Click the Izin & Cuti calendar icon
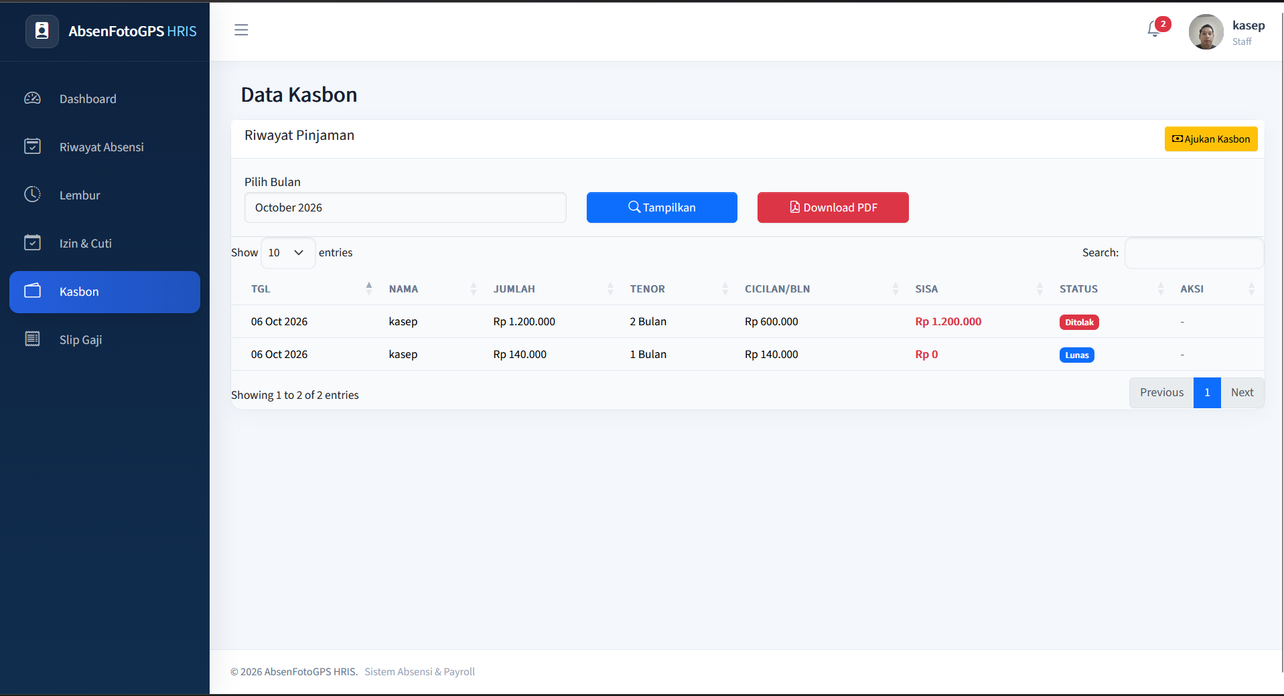The height and width of the screenshot is (696, 1284). click(x=33, y=243)
